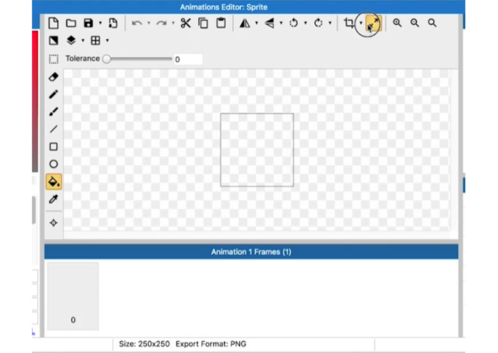This screenshot has width=498, height=353.
Task: Click the Tolerance value field
Action: [188, 59]
